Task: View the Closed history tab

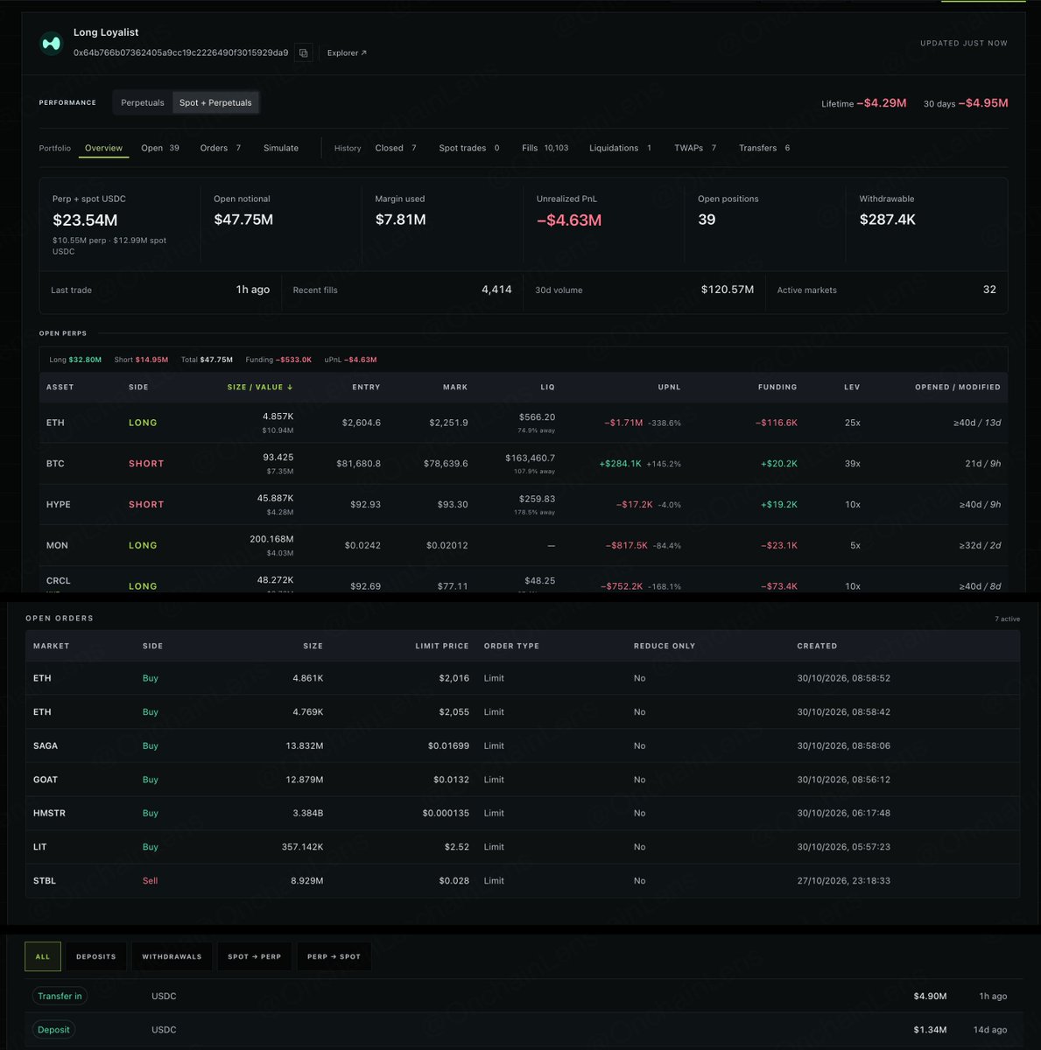Action: point(396,148)
